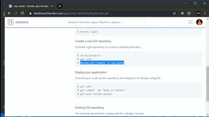Open the snowflake-like extension icon
This screenshot has width=209, height=117.
tap(182, 13)
